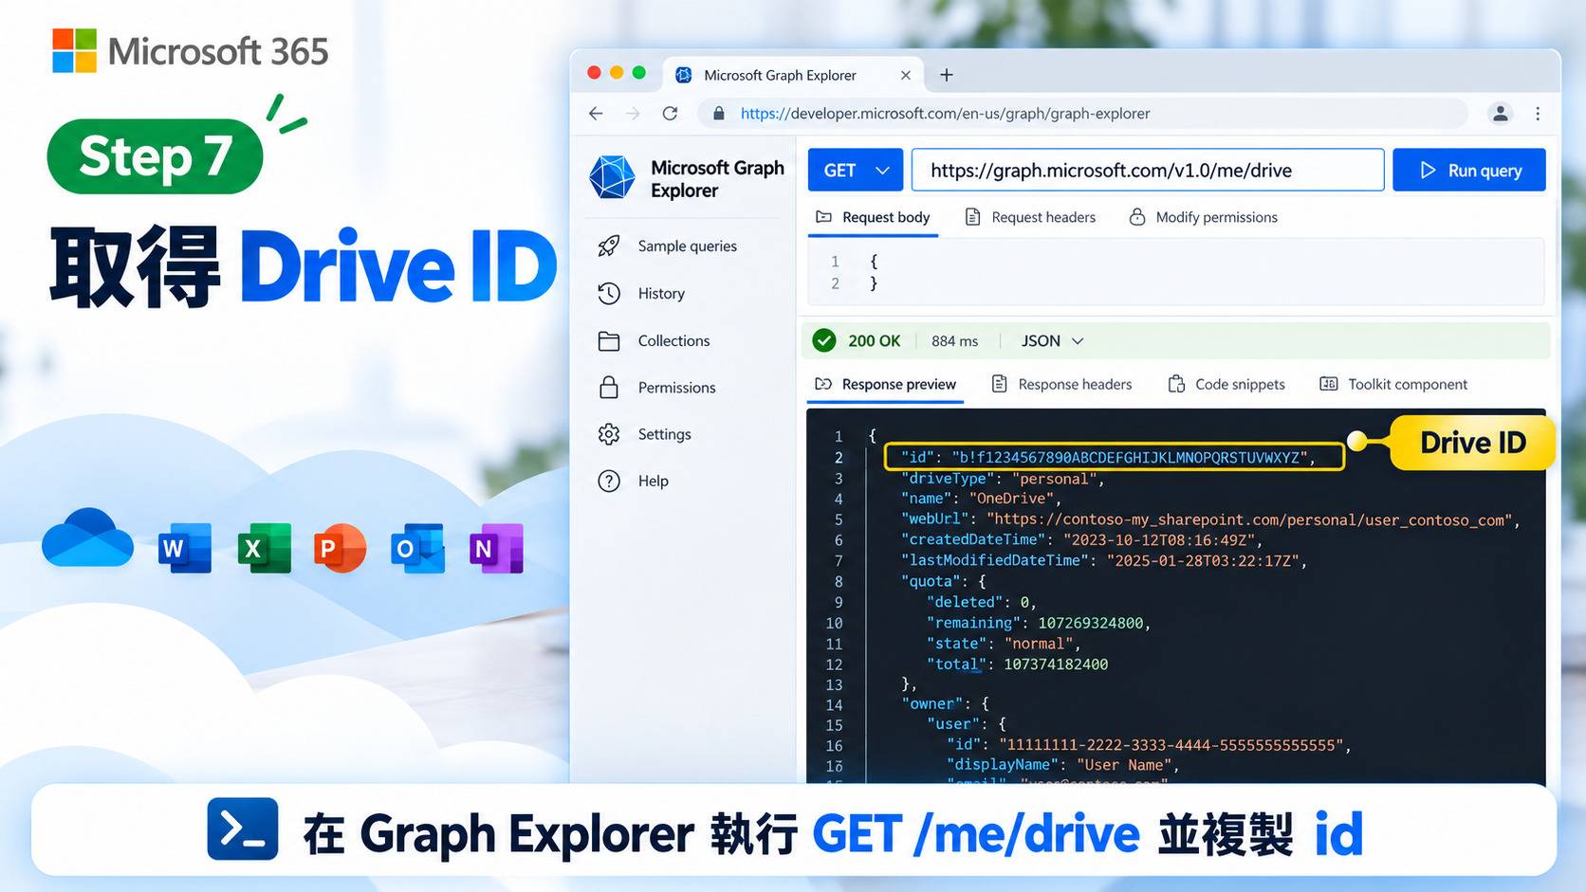Click the "remaining": 107269324800 value

pos(1091,623)
